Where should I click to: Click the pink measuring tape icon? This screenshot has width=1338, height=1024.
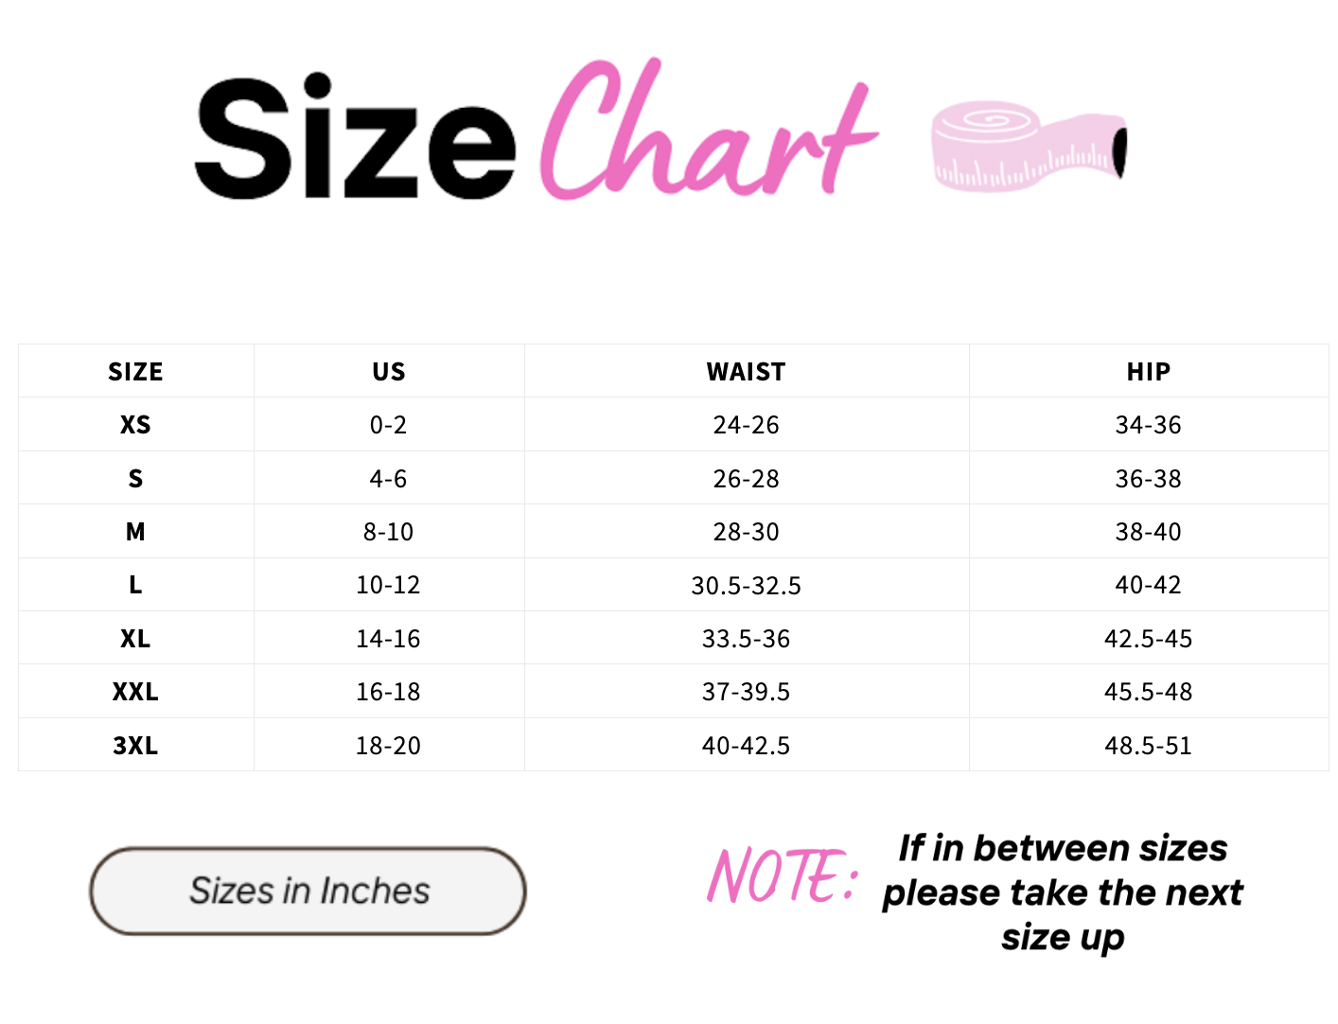pyautogui.click(x=1030, y=146)
